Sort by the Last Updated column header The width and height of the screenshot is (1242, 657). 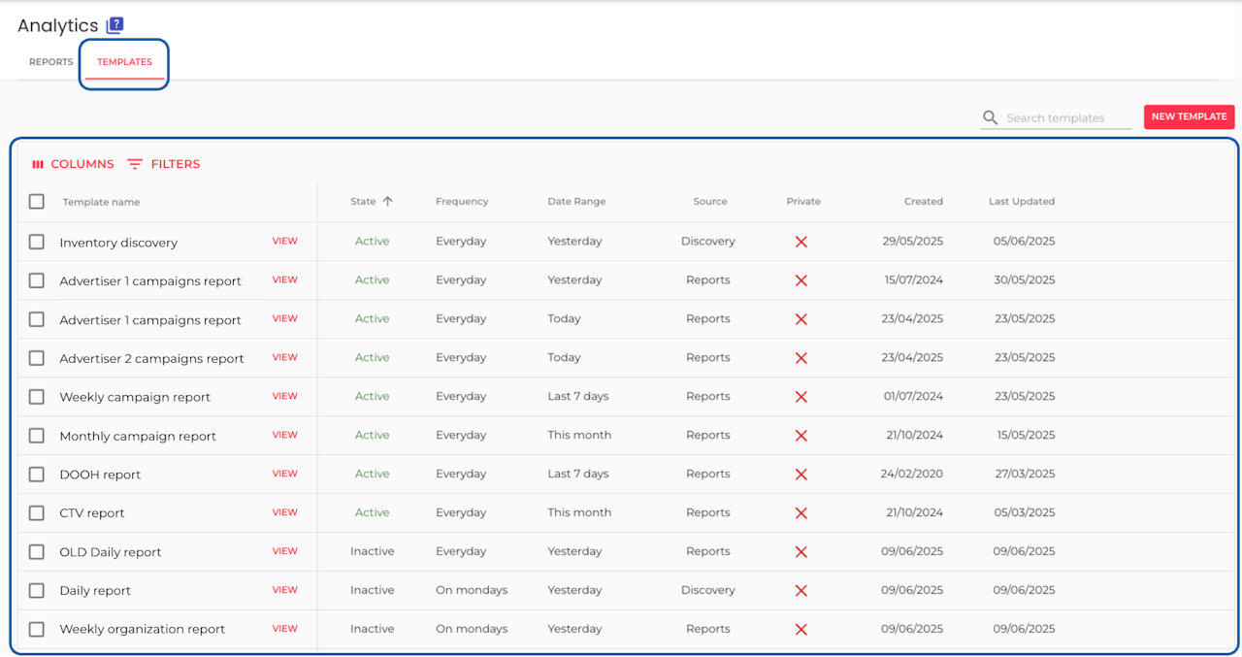pos(1021,202)
